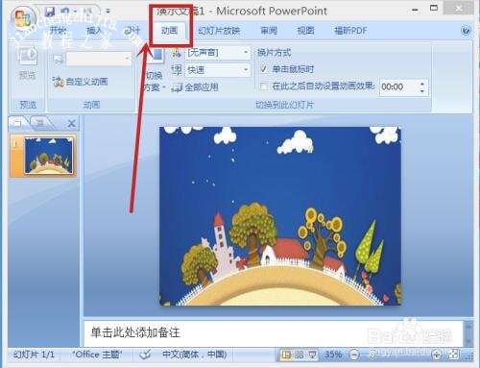This screenshot has height=368, width=480.
Task: Click the 'Office 主题' status entry
Action: [x=97, y=355]
